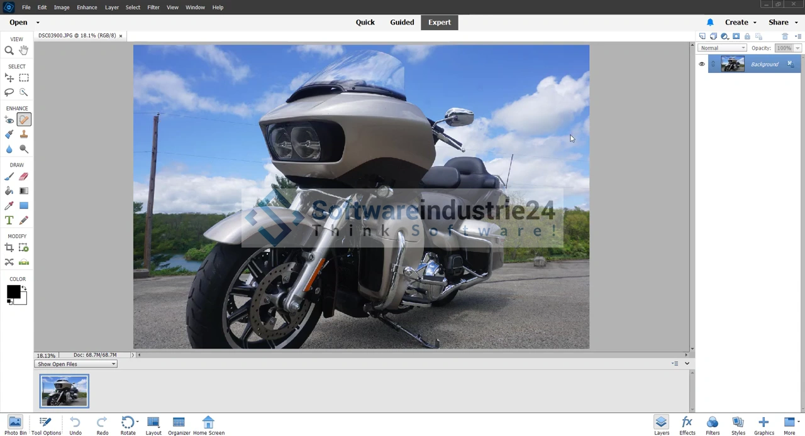Select the Zoom tool in View section

(9, 50)
